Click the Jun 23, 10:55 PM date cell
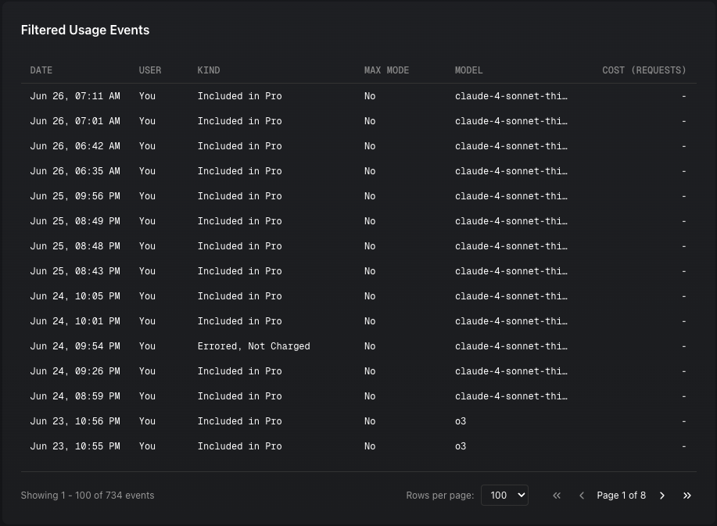The width and height of the screenshot is (717, 526). coord(75,446)
